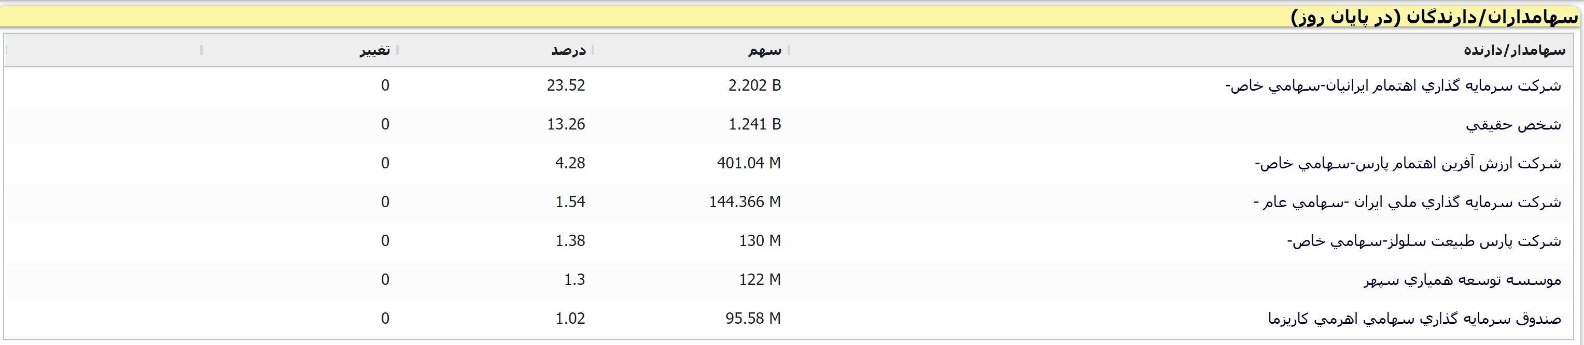Open shareholder سرمایه گذاری اهتمام ایرانیان
The width and height of the screenshot is (1584, 345).
(1393, 86)
